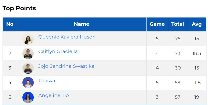Select the total points cell showing 75

coord(178,39)
